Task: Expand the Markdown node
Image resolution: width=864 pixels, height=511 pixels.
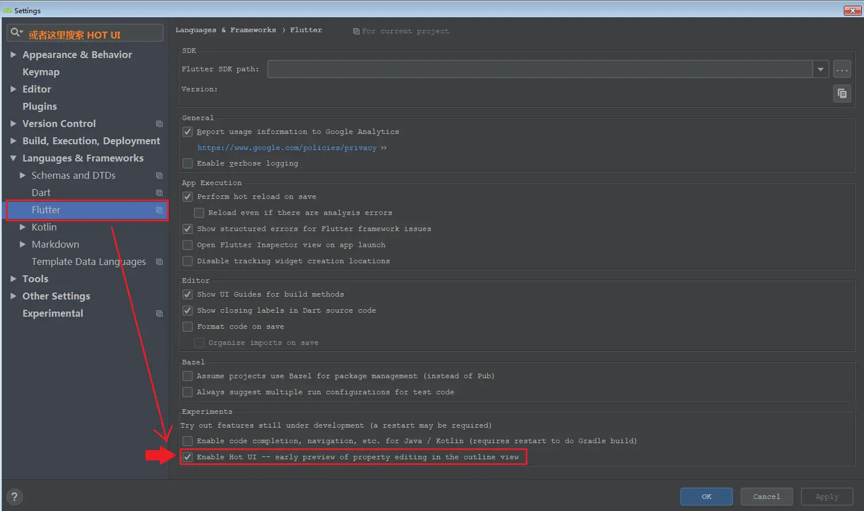Action: pyautogui.click(x=22, y=244)
